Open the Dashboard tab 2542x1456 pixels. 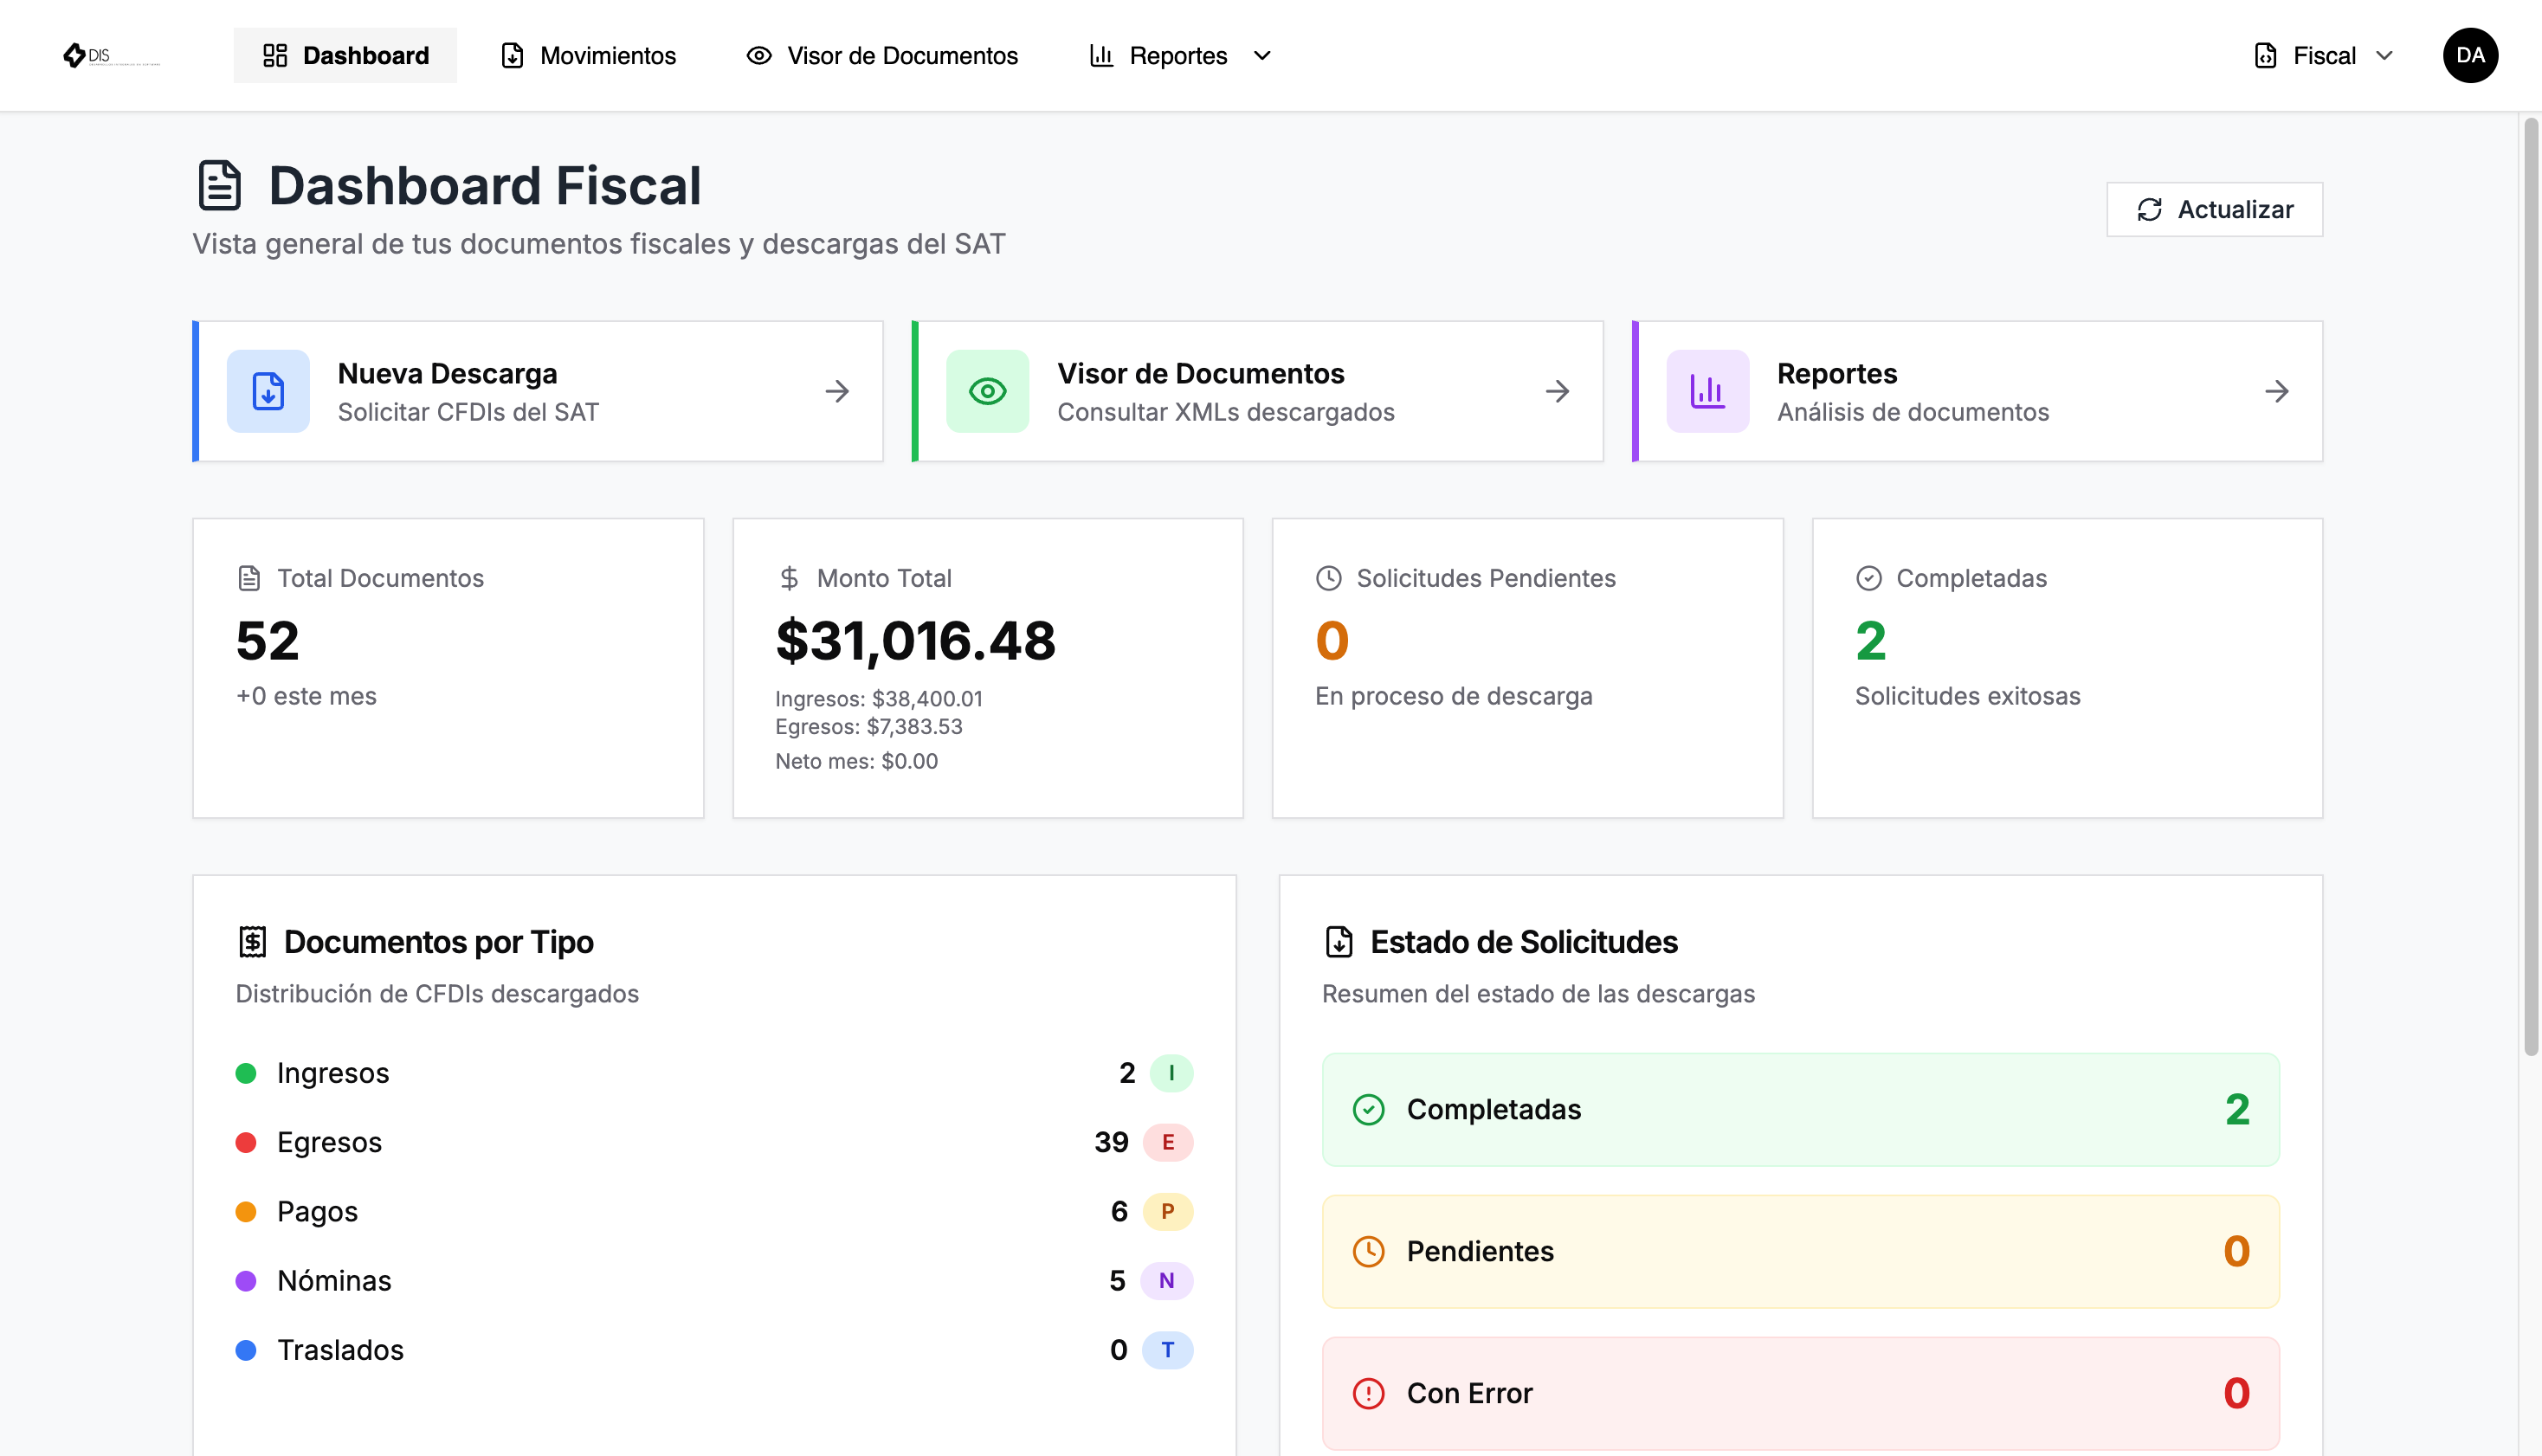tap(345, 55)
